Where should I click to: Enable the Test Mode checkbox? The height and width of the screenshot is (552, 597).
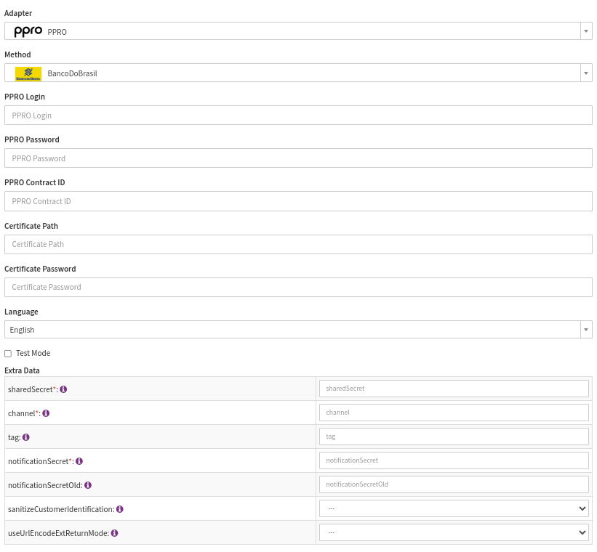click(x=8, y=354)
